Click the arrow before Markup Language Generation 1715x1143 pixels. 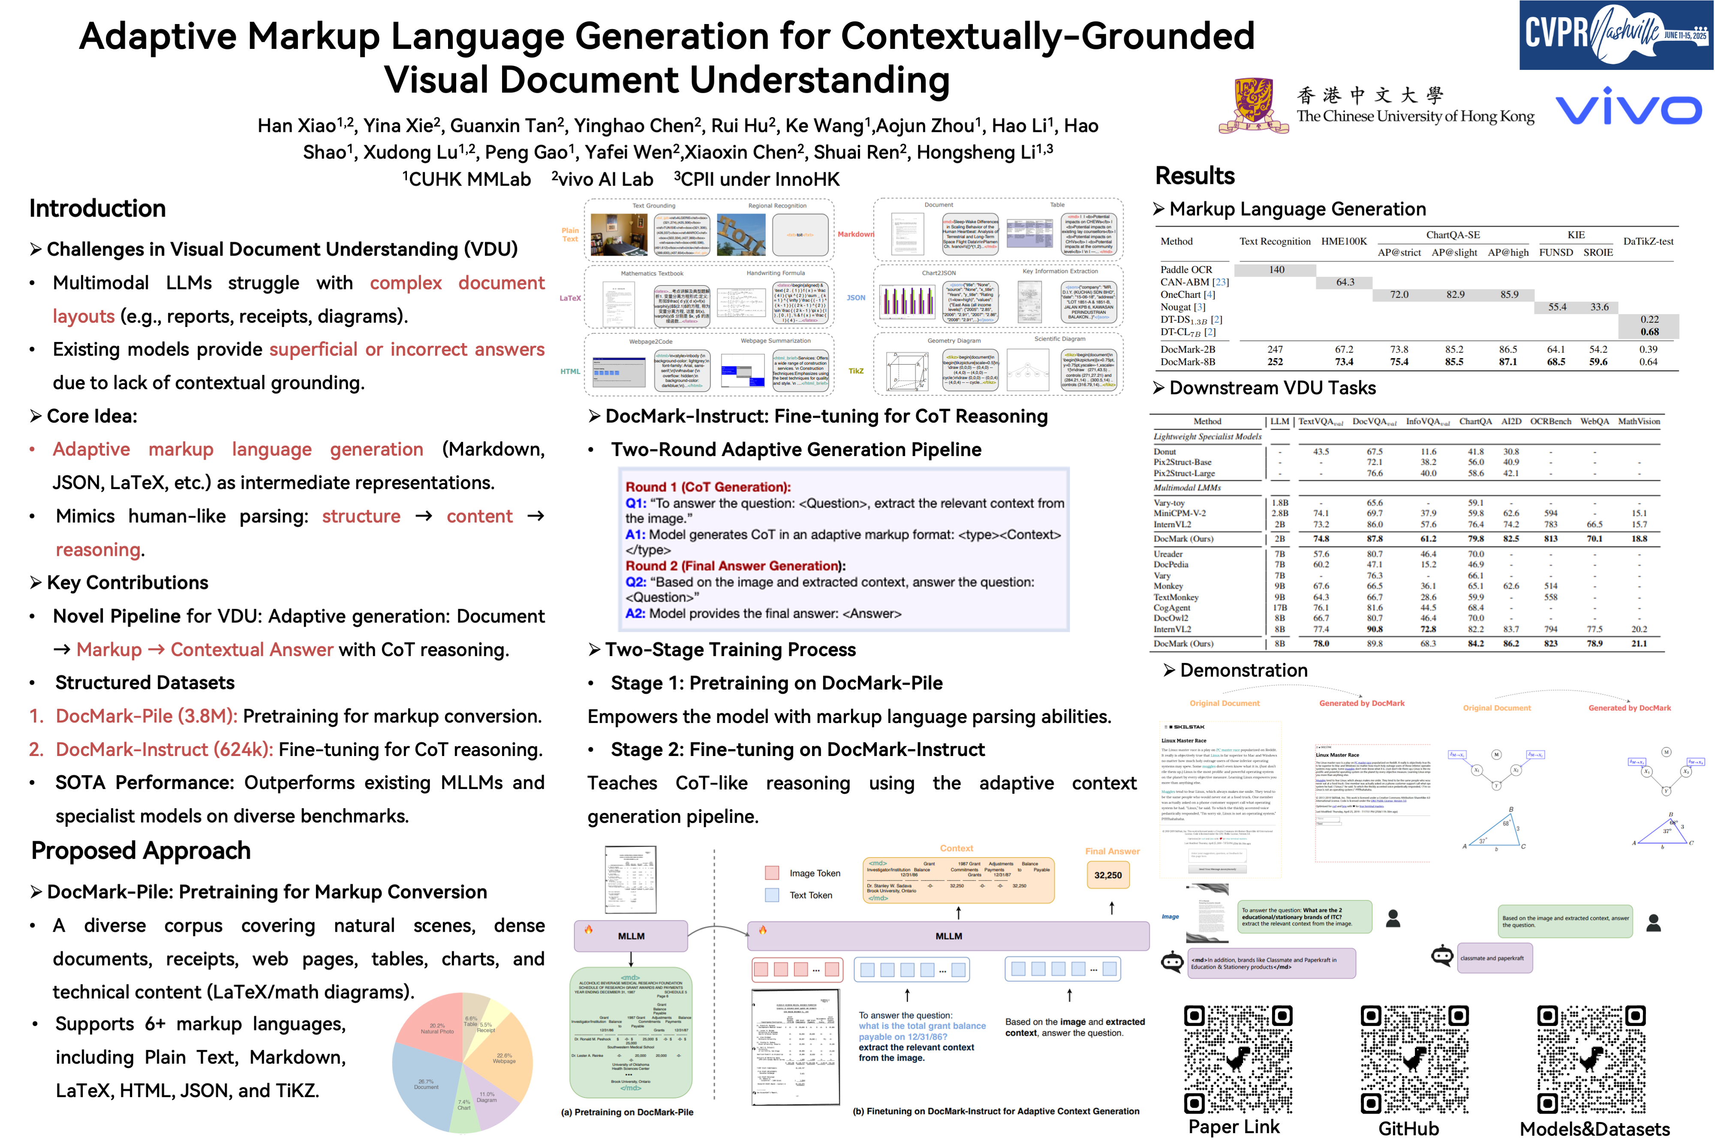coord(1158,209)
